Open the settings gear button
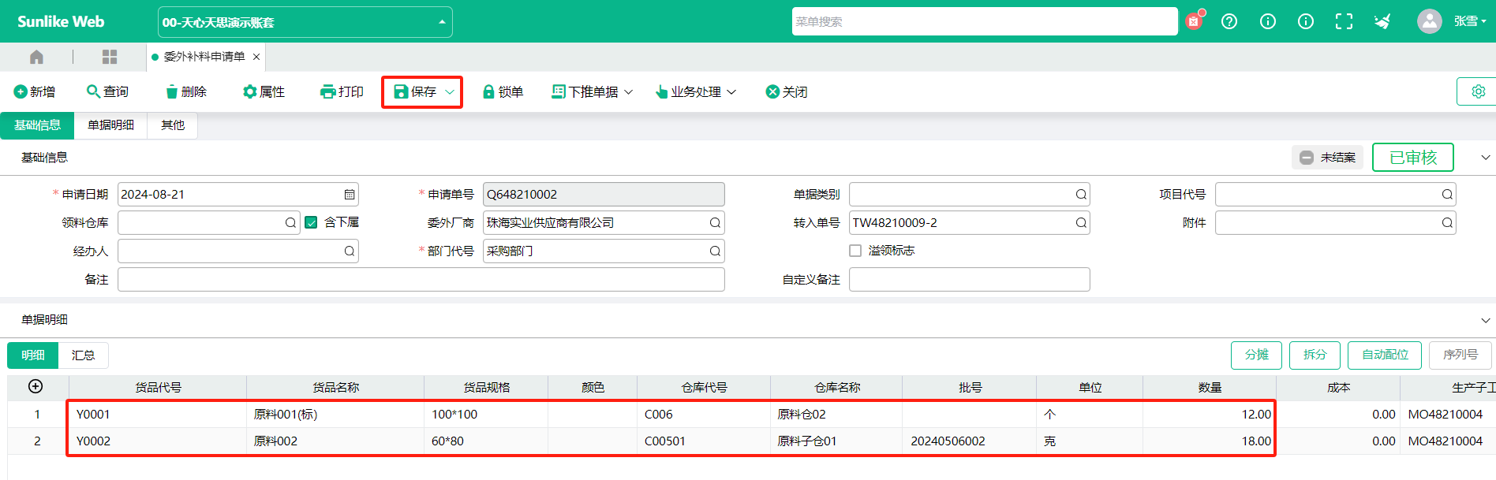This screenshot has height=480, width=1496. coord(1477,91)
